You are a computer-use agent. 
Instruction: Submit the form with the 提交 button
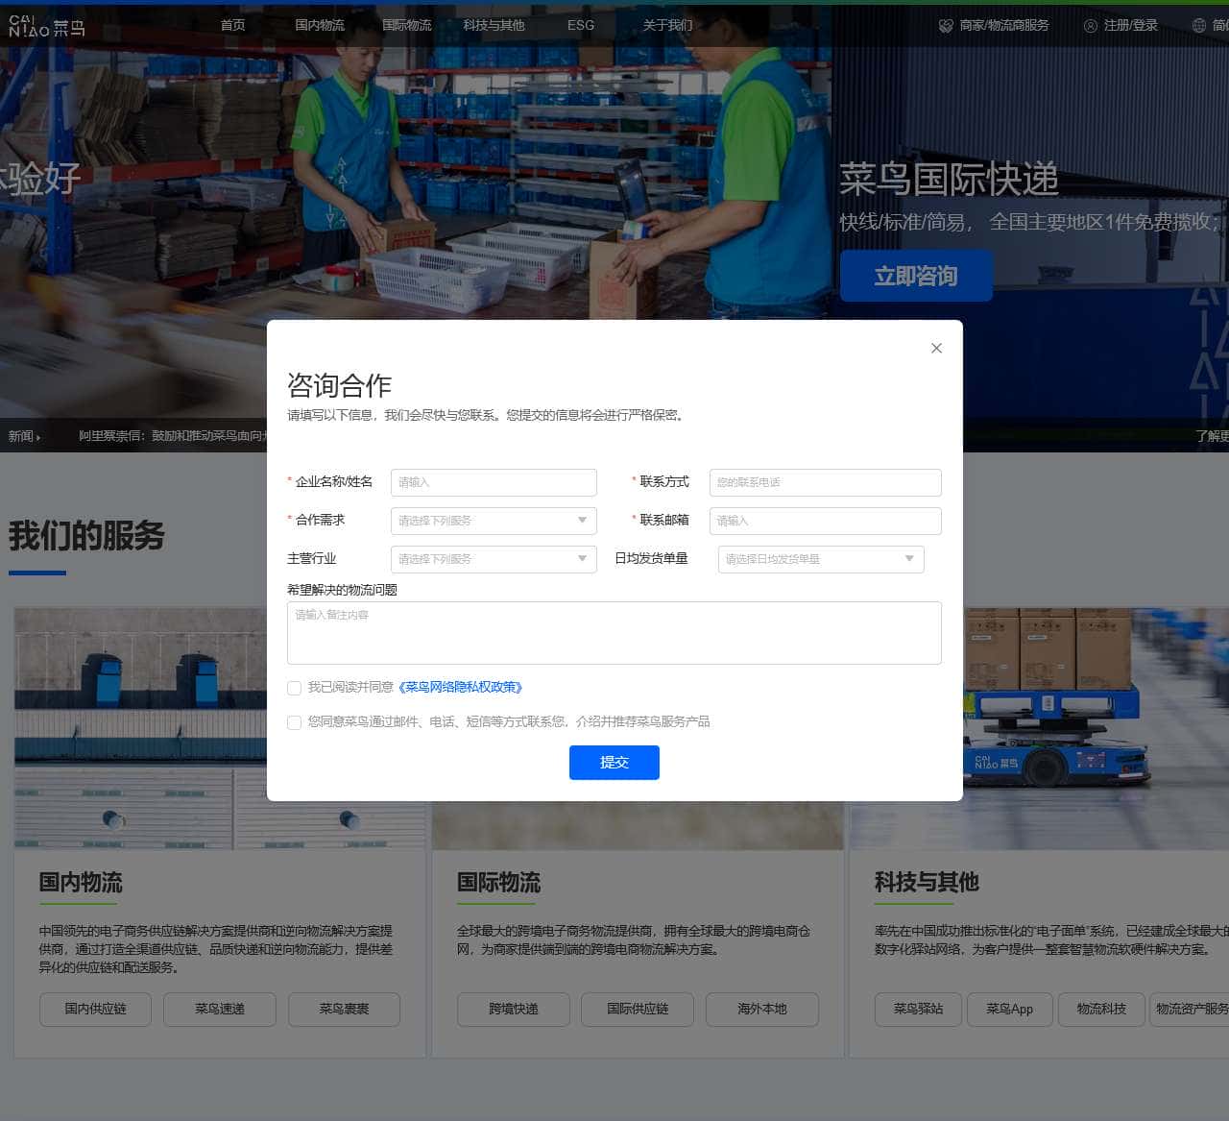614,763
